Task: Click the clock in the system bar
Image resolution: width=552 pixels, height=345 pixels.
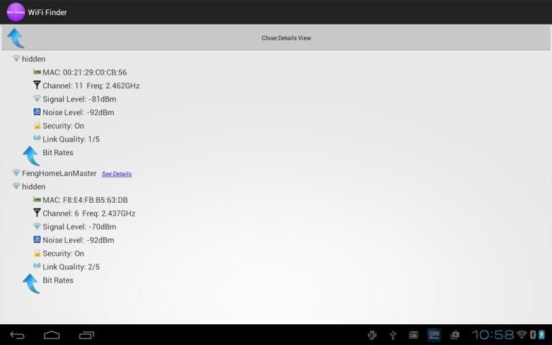Action: pyautogui.click(x=492, y=335)
